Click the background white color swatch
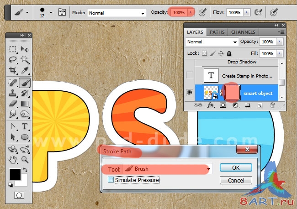 pos(24,182)
